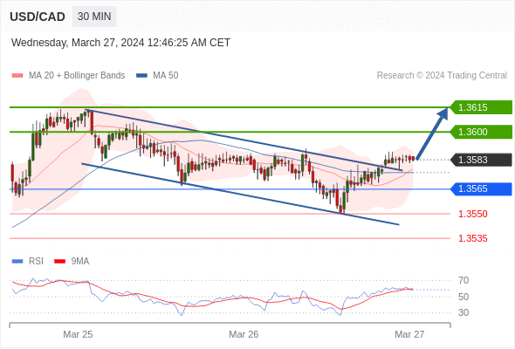
Task: Click the Mar 25 date axis label
Action: [x=78, y=334]
